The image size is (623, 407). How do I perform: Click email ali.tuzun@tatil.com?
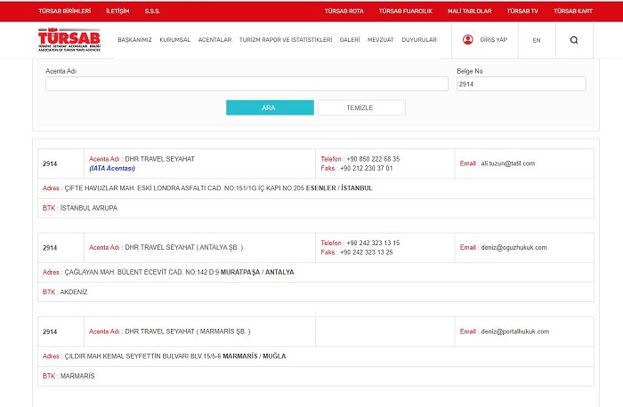coord(508,164)
